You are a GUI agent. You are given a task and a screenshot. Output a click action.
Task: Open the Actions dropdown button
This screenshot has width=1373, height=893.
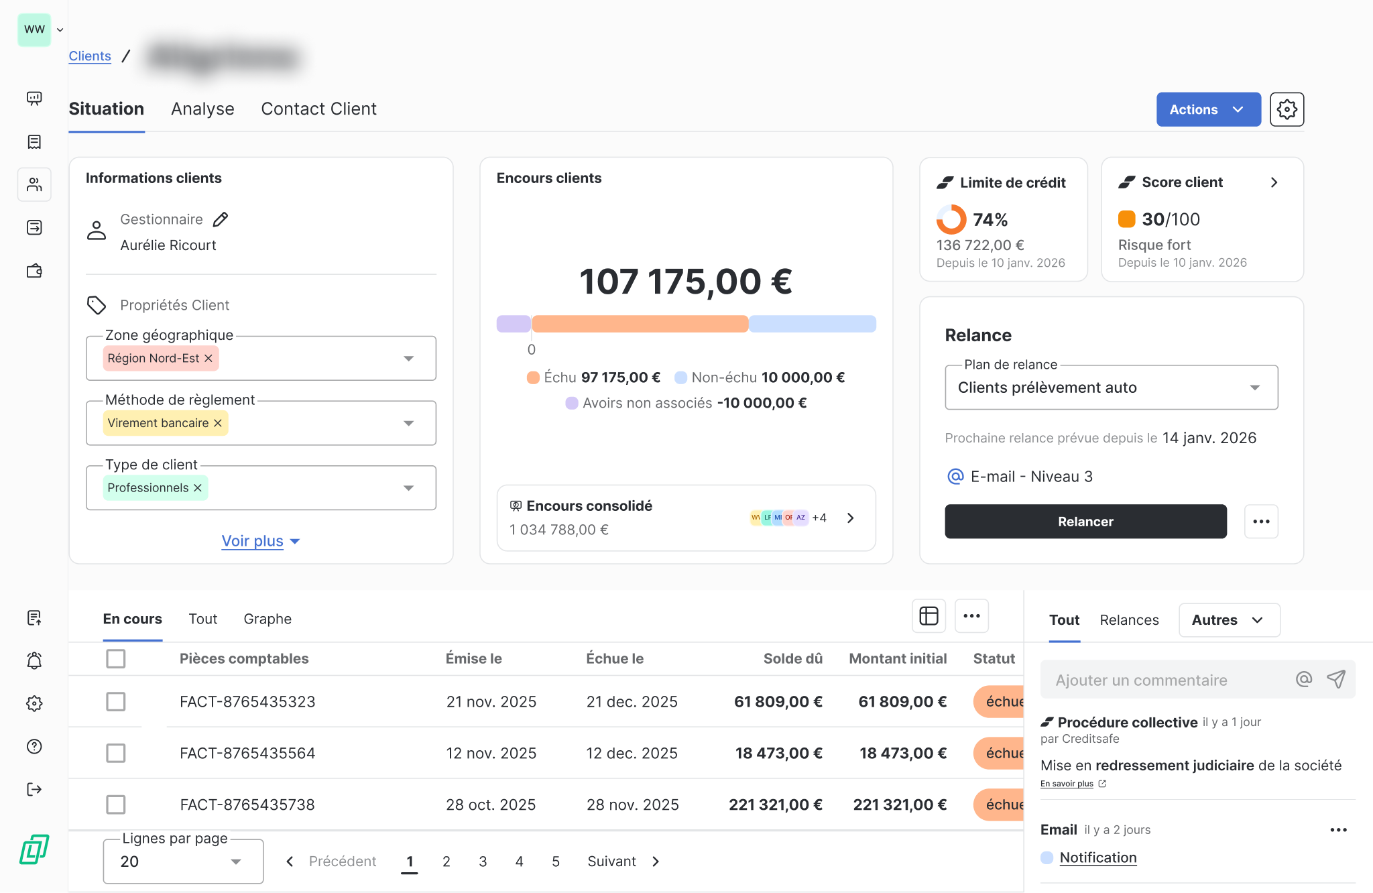(x=1207, y=109)
